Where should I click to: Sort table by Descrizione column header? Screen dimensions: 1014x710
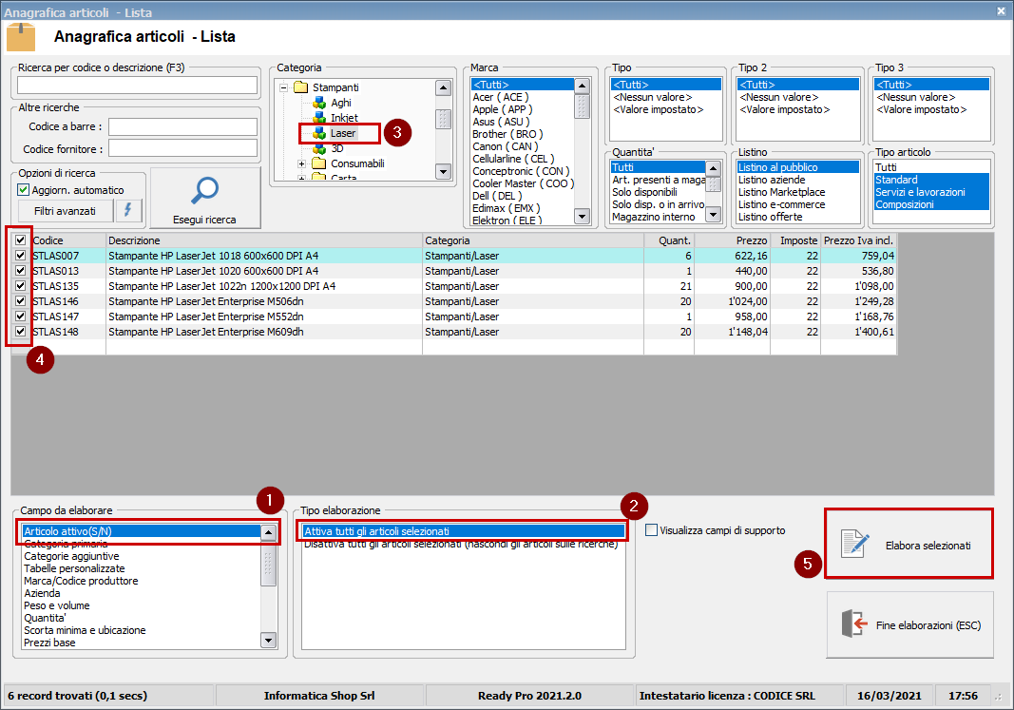coord(264,240)
